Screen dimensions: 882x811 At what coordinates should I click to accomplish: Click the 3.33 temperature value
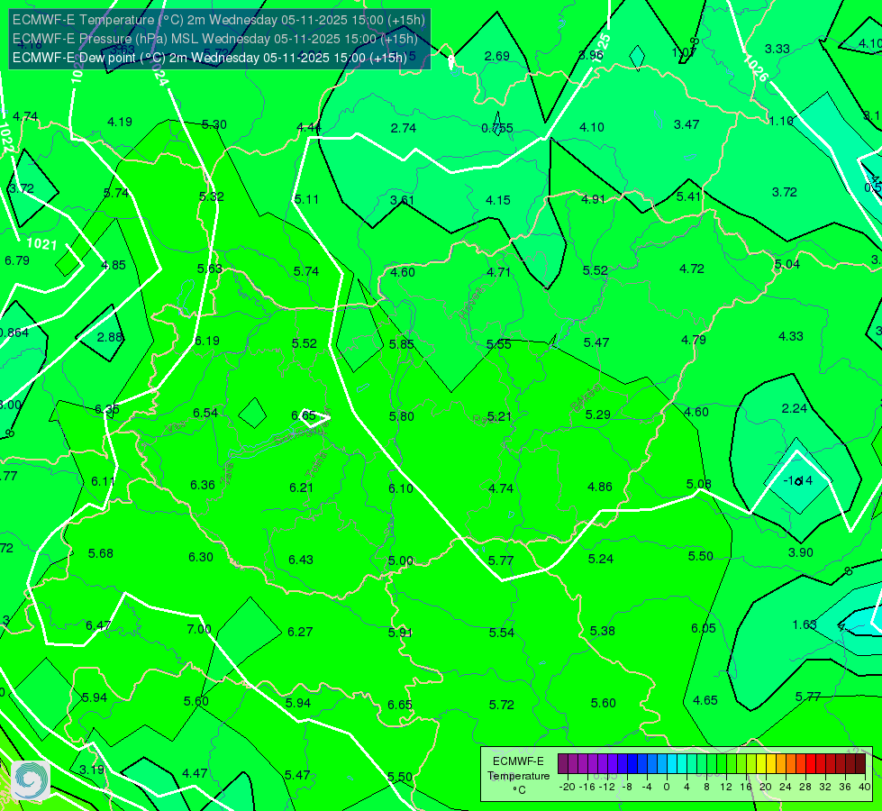tap(777, 49)
